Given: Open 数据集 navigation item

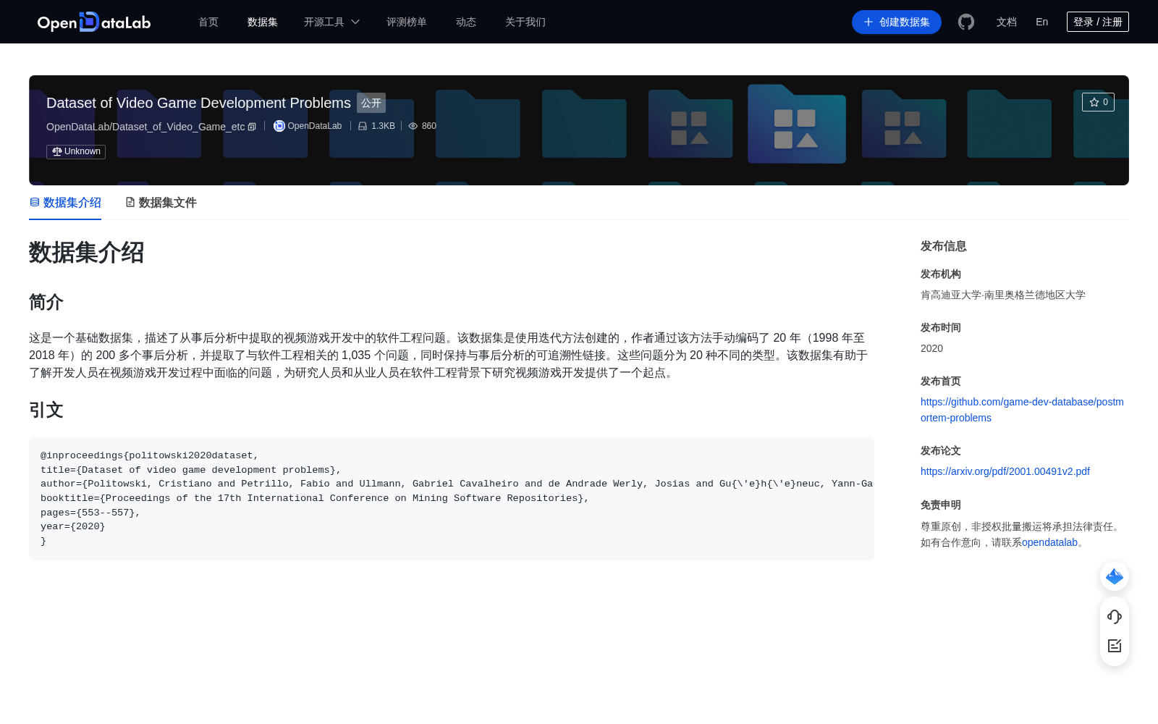Looking at the screenshot, I should 263,22.
